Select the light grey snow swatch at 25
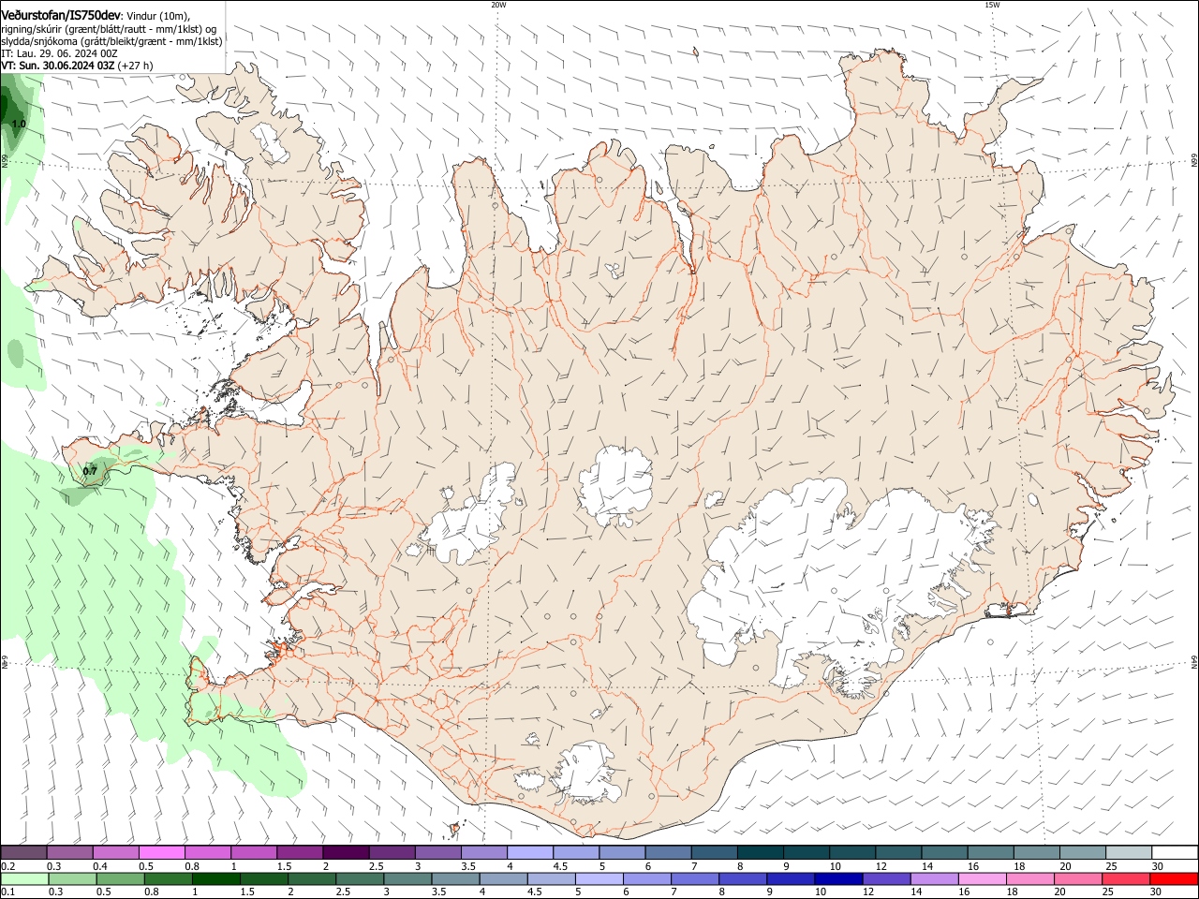 [1128, 853]
